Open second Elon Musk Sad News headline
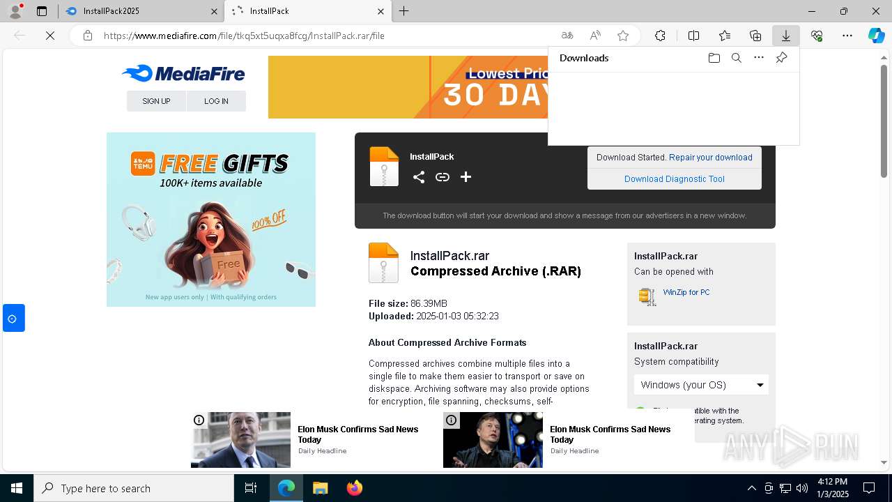The width and height of the screenshot is (892, 502). point(610,434)
